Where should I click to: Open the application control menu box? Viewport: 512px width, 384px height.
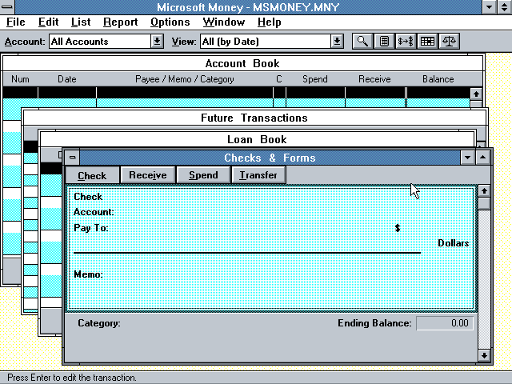point(9,6)
